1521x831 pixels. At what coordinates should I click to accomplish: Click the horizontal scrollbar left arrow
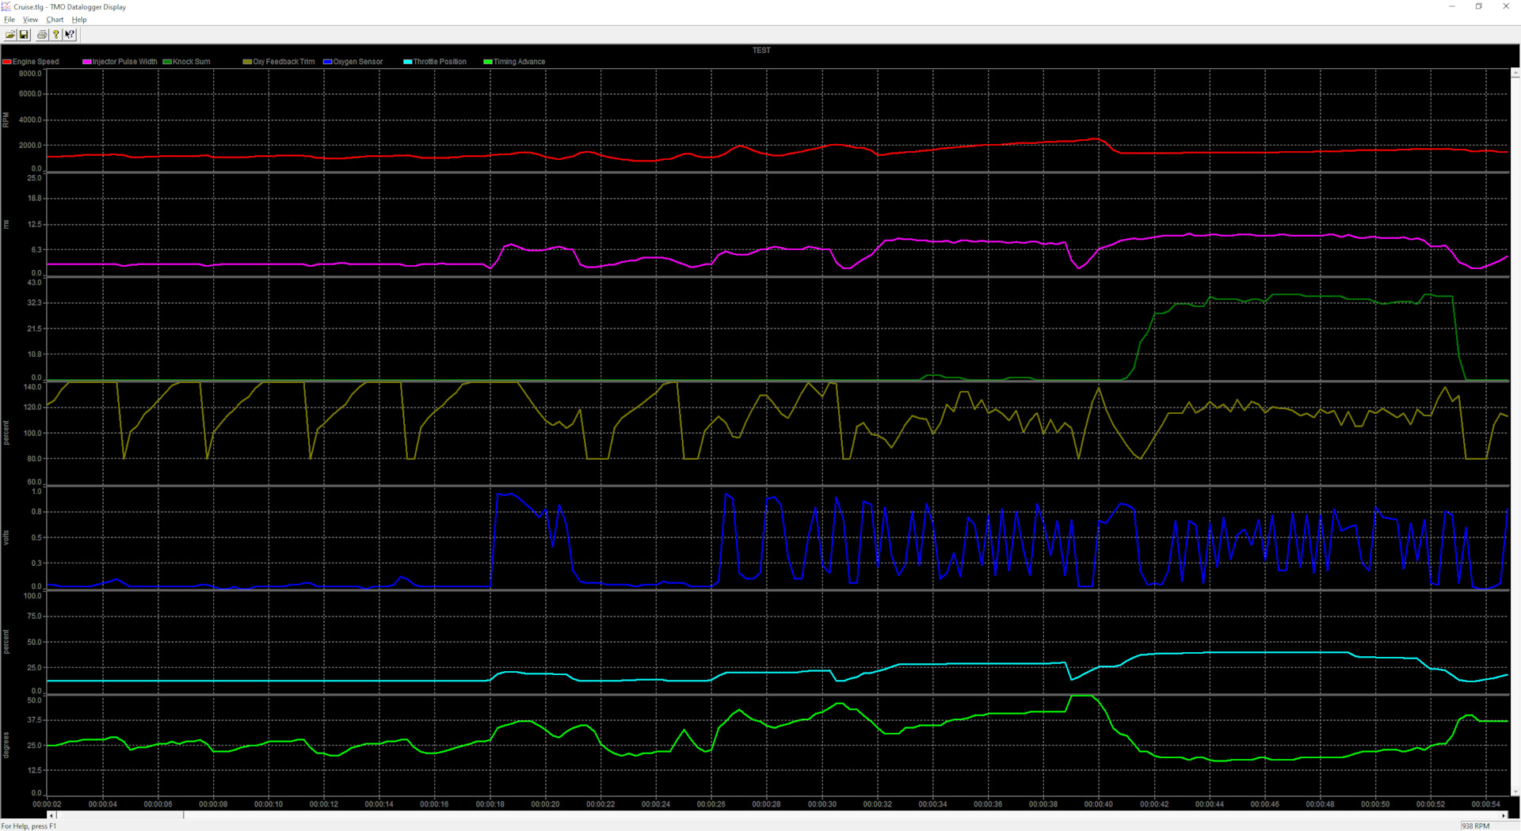point(52,815)
